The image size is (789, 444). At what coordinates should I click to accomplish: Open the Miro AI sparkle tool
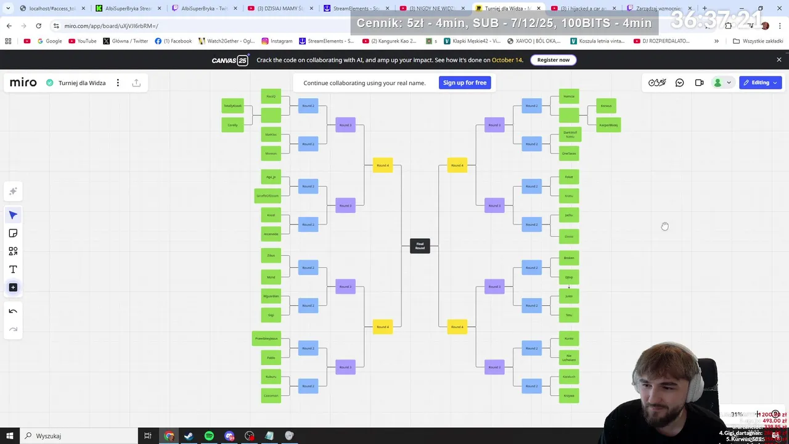coord(13,191)
